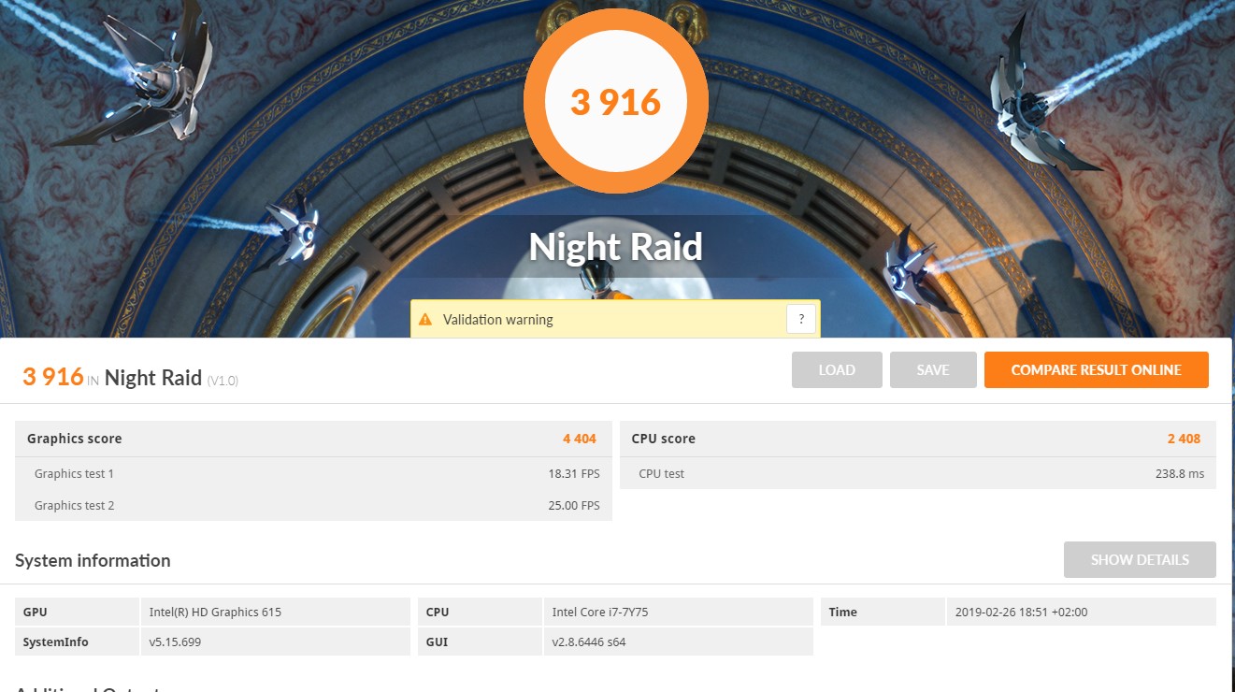This screenshot has width=1235, height=692.
Task: Click the GUI label cell
Action: coord(480,642)
